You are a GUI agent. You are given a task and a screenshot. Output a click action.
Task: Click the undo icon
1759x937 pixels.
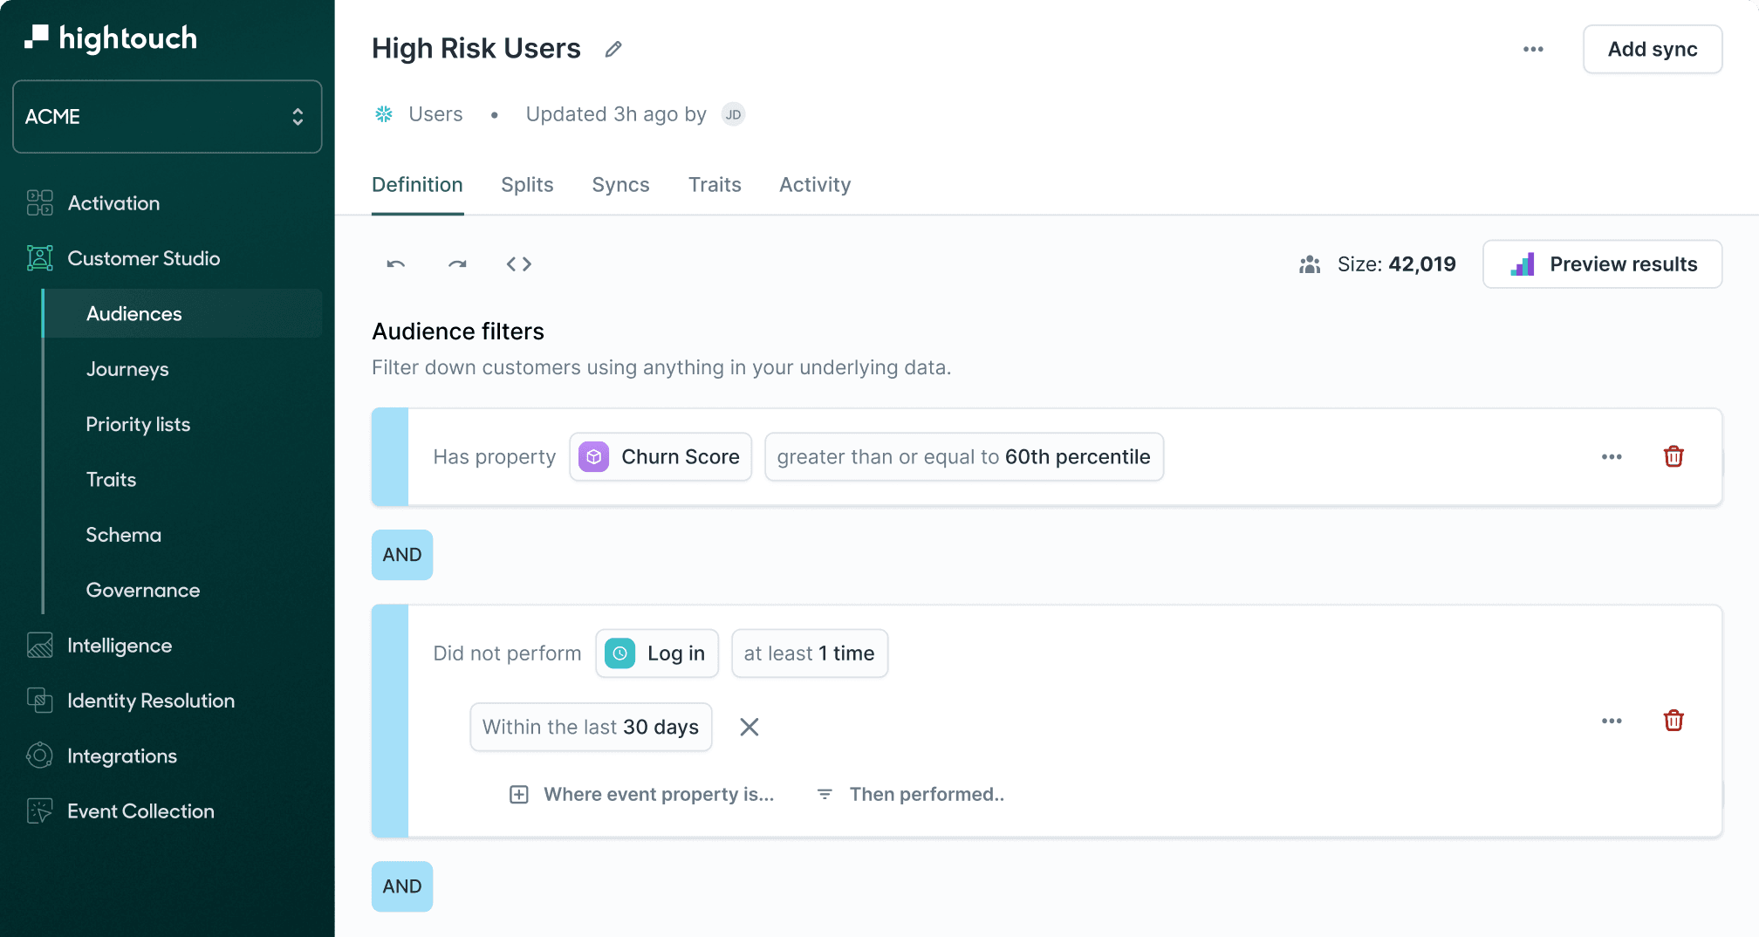pos(394,263)
